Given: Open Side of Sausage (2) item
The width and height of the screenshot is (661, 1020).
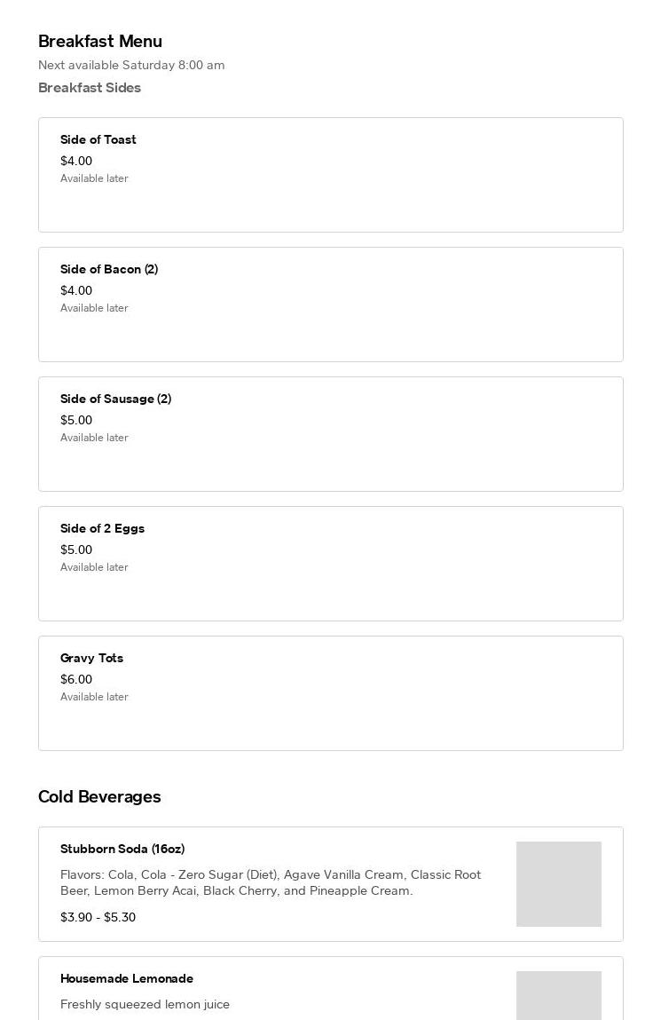Looking at the screenshot, I should (x=330, y=434).
